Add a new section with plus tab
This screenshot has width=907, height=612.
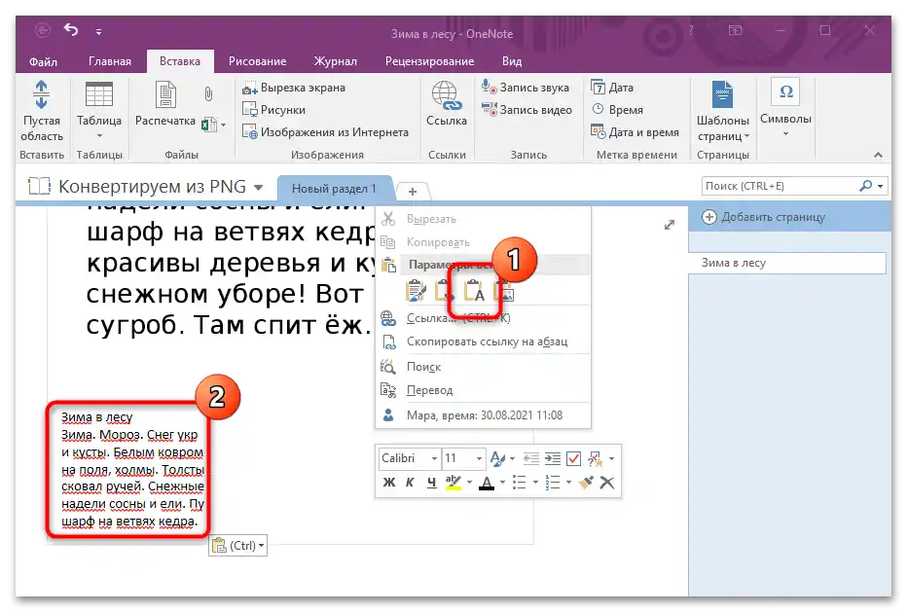413,191
